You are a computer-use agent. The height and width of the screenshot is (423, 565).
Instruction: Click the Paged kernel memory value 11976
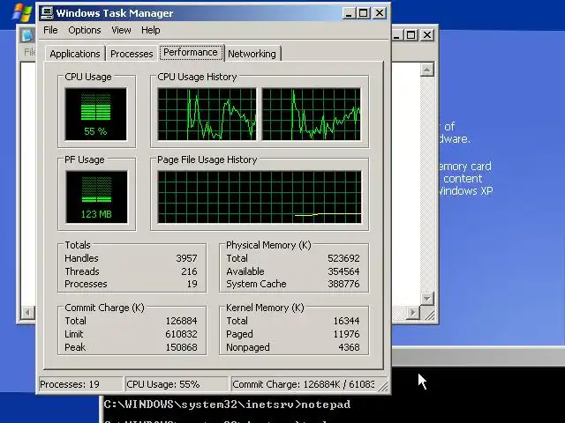[346, 334]
